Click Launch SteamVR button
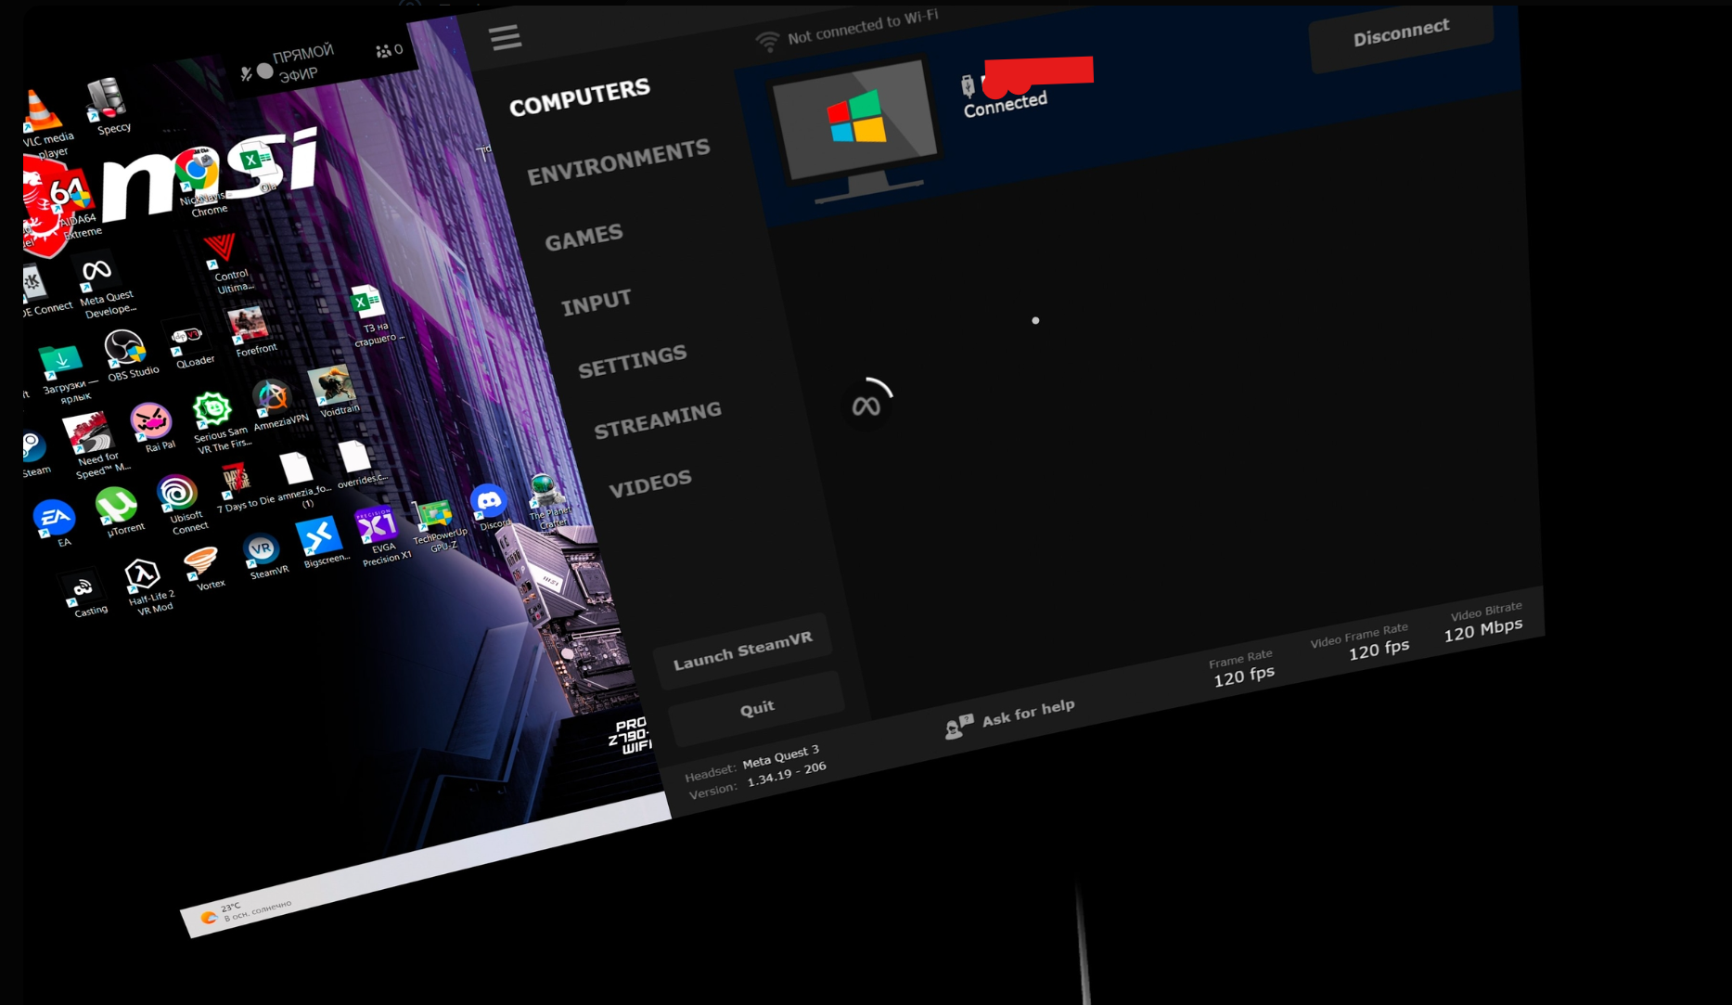This screenshot has width=1732, height=1005. point(742,650)
